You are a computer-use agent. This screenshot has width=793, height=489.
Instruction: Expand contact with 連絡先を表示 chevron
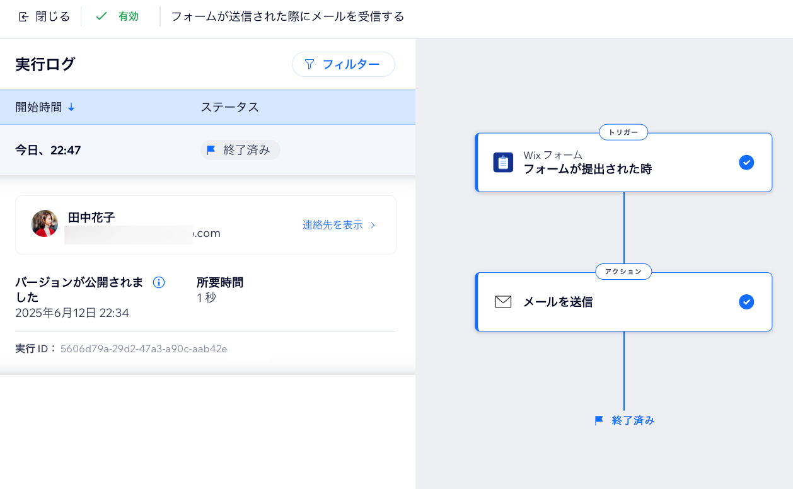pos(373,226)
